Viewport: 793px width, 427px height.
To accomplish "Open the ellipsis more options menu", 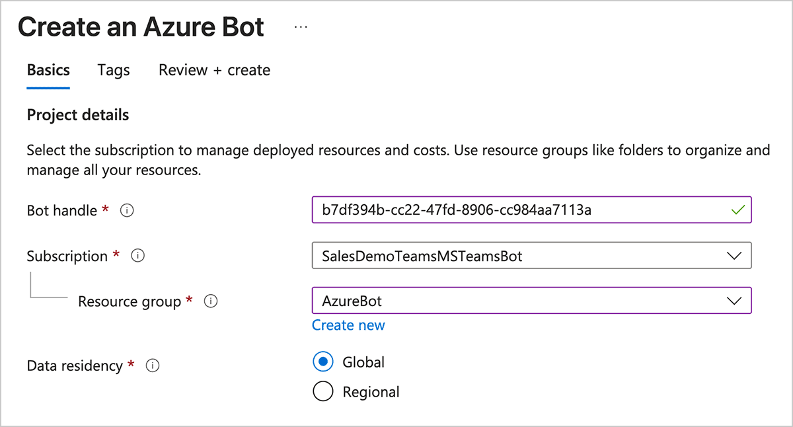I will click(301, 27).
